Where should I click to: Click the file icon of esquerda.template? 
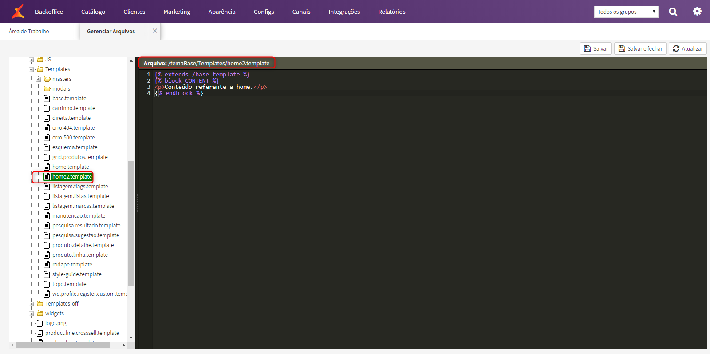[x=47, y=147]
